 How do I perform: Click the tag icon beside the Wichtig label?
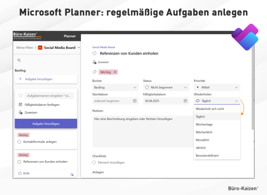coord(94,72)
